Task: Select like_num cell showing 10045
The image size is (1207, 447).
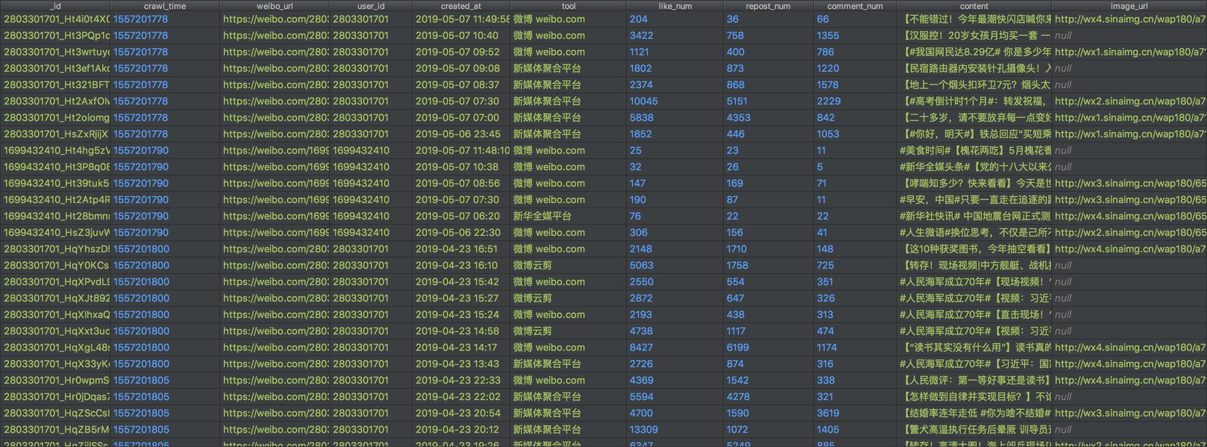Action: click(675, 101)
